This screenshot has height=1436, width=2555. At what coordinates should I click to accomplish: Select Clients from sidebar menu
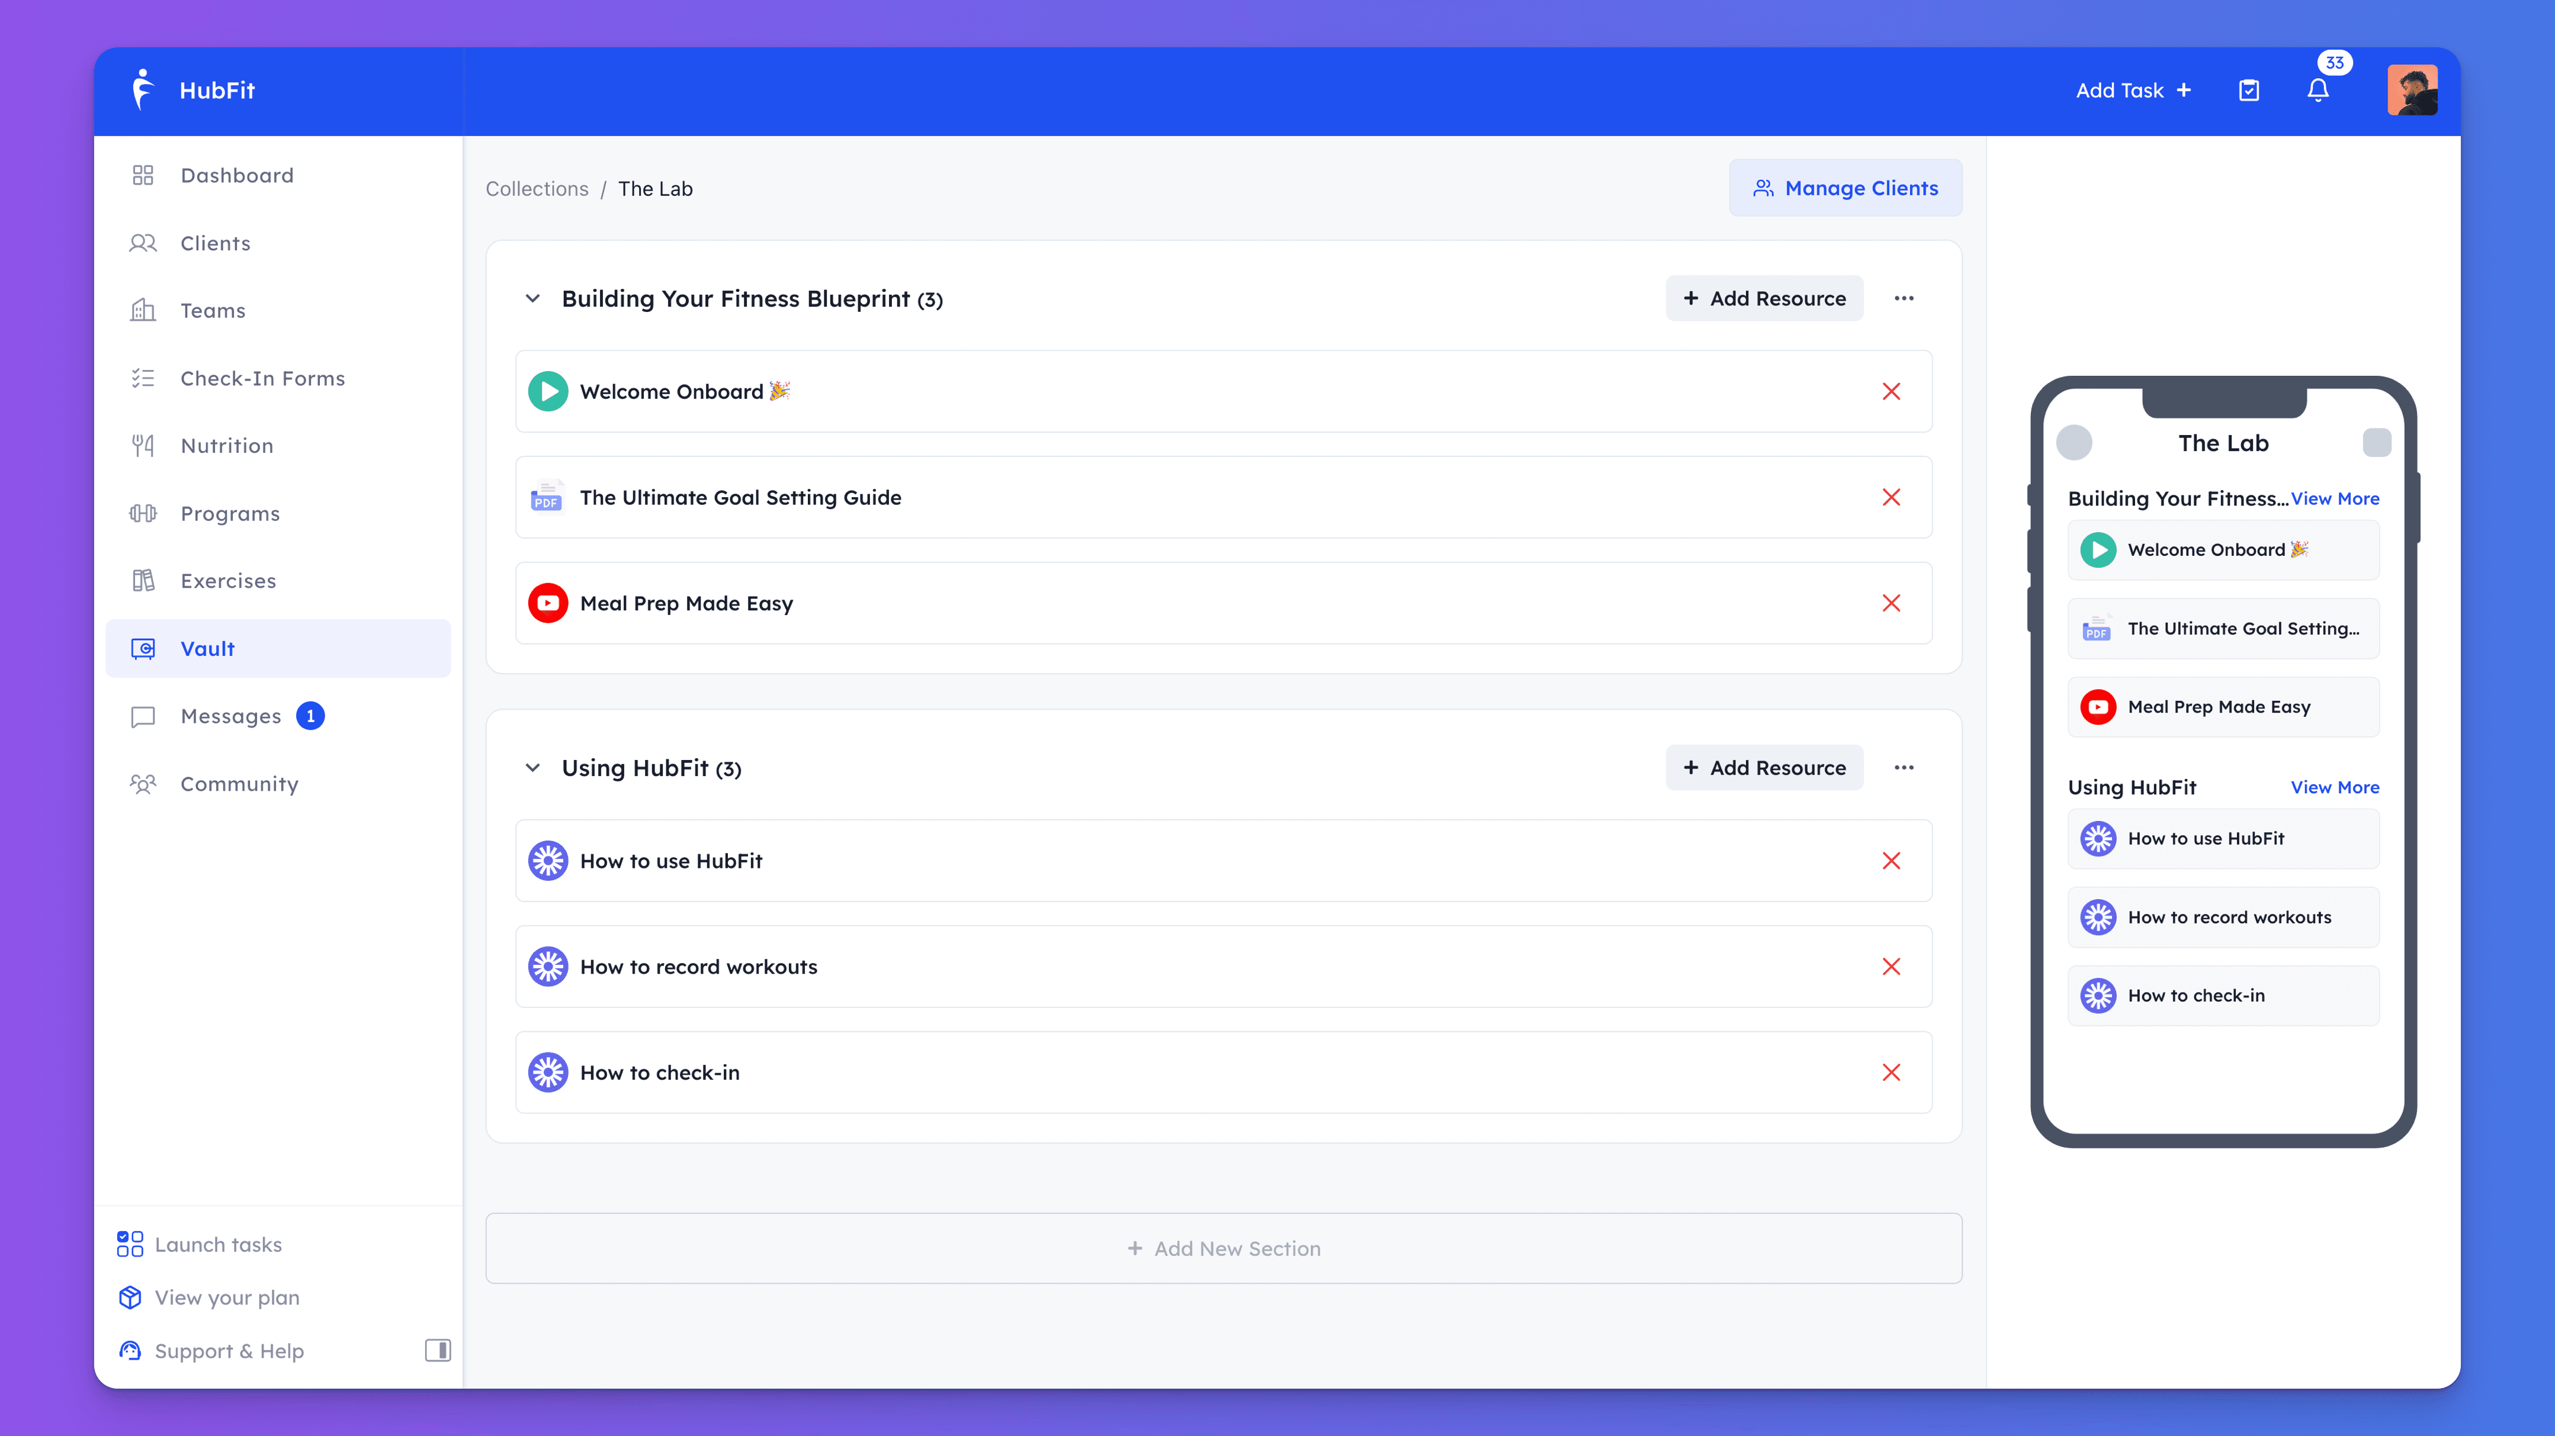(214, 242)
